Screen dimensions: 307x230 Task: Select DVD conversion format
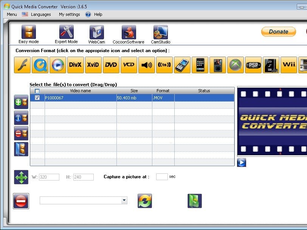click(111, 65)
